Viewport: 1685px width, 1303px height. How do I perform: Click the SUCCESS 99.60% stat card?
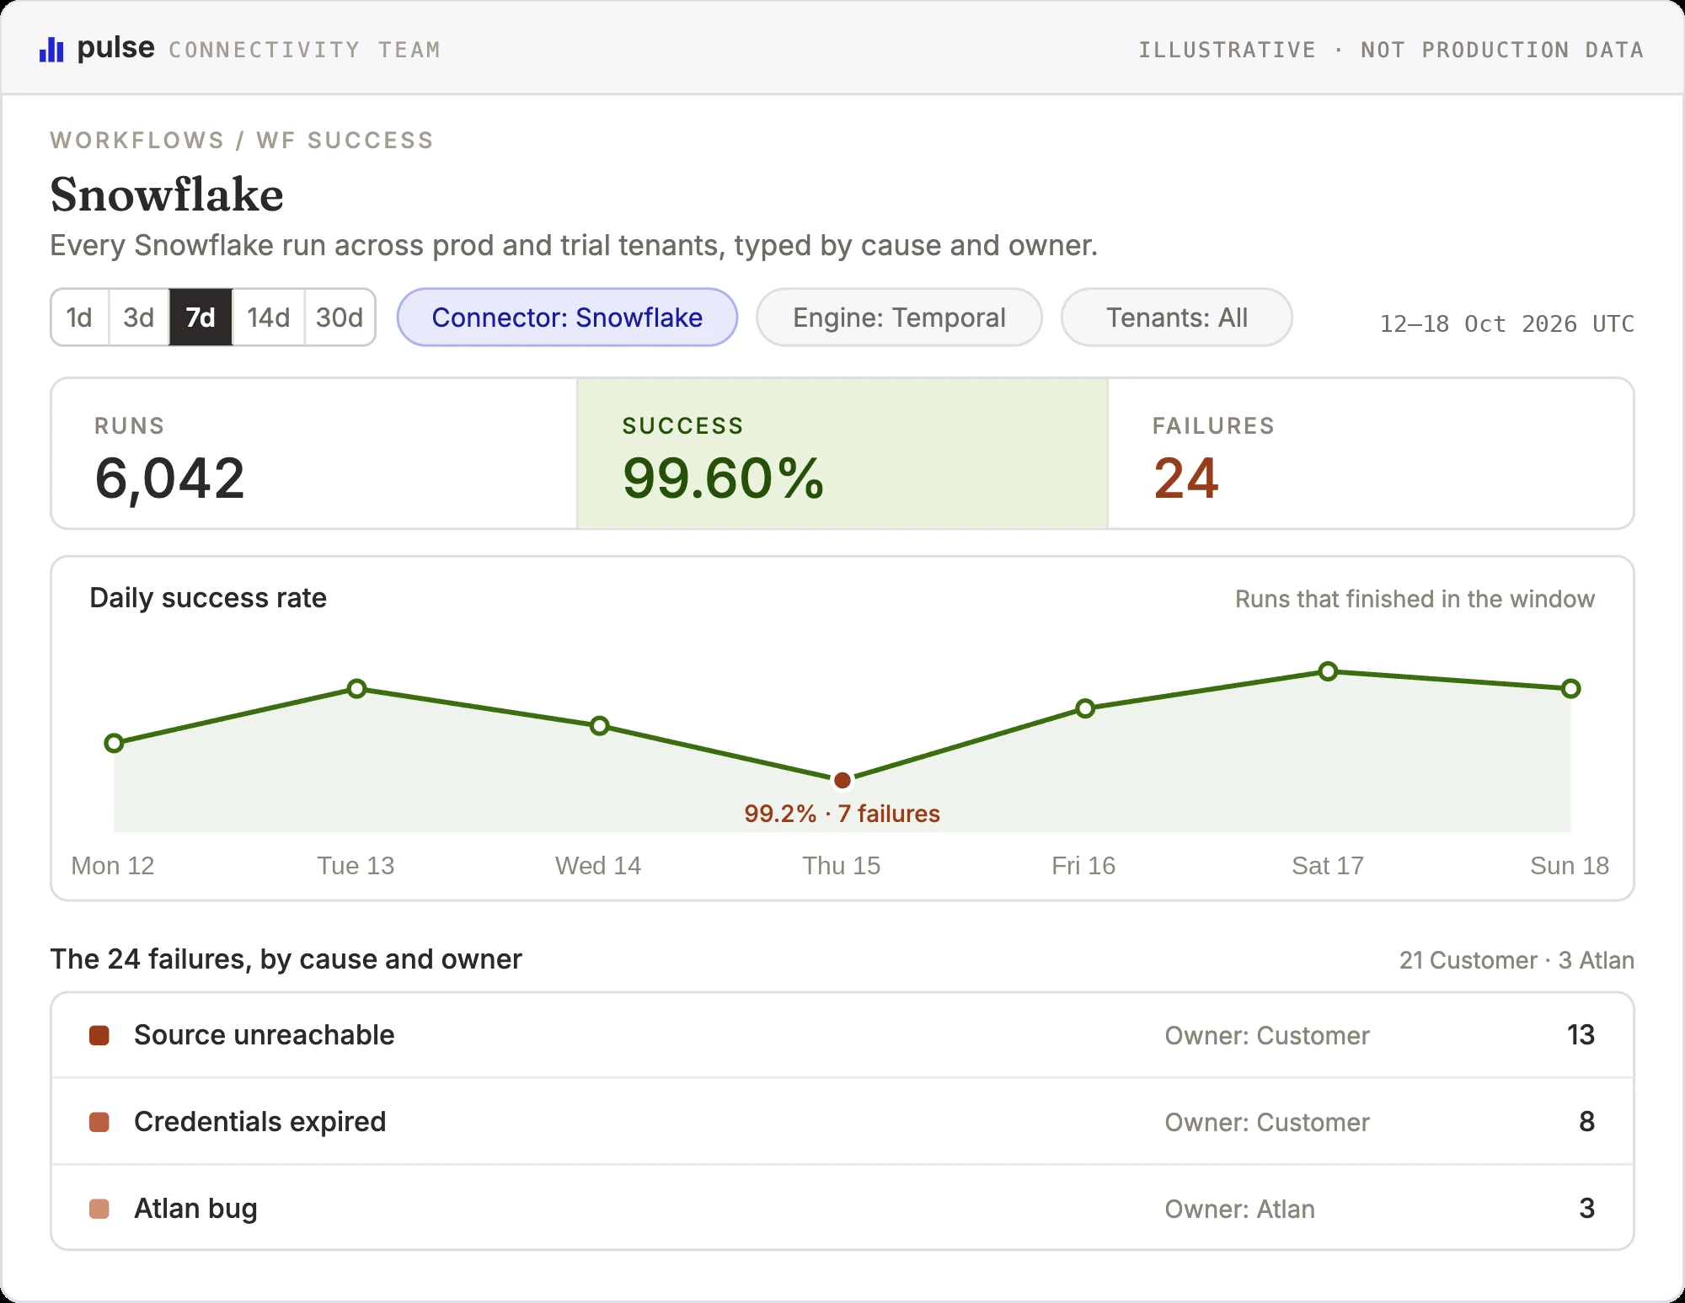[x=842, y=454]
